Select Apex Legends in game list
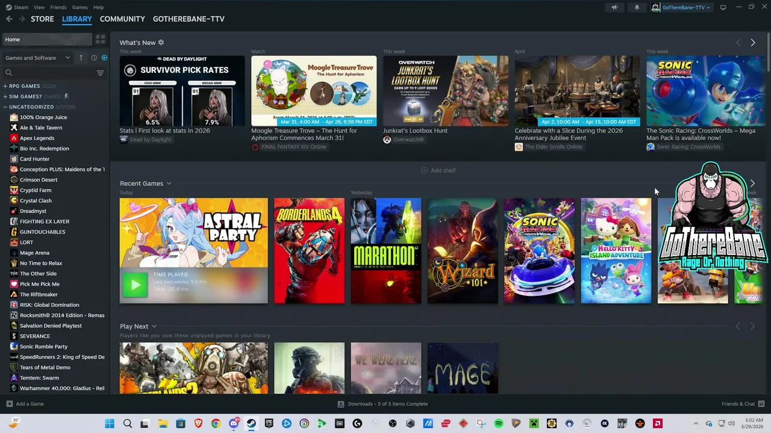This screenshot has width=771, height=433. (37, 138)
